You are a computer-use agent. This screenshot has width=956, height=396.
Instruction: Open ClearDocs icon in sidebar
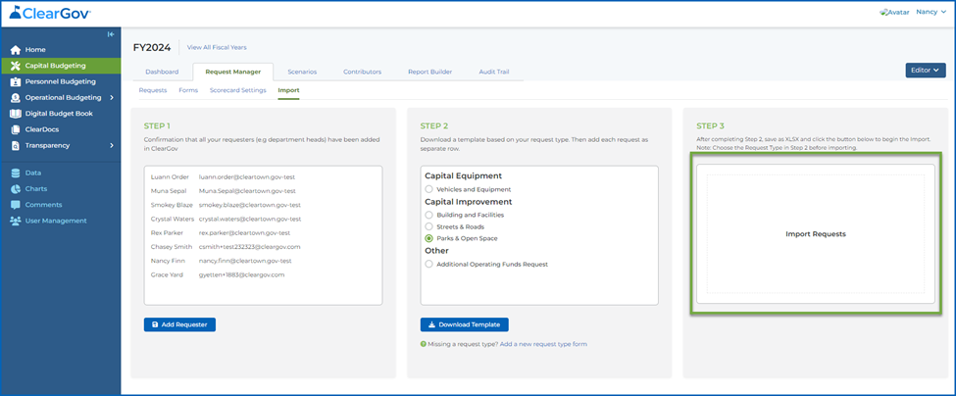(16, 129)
